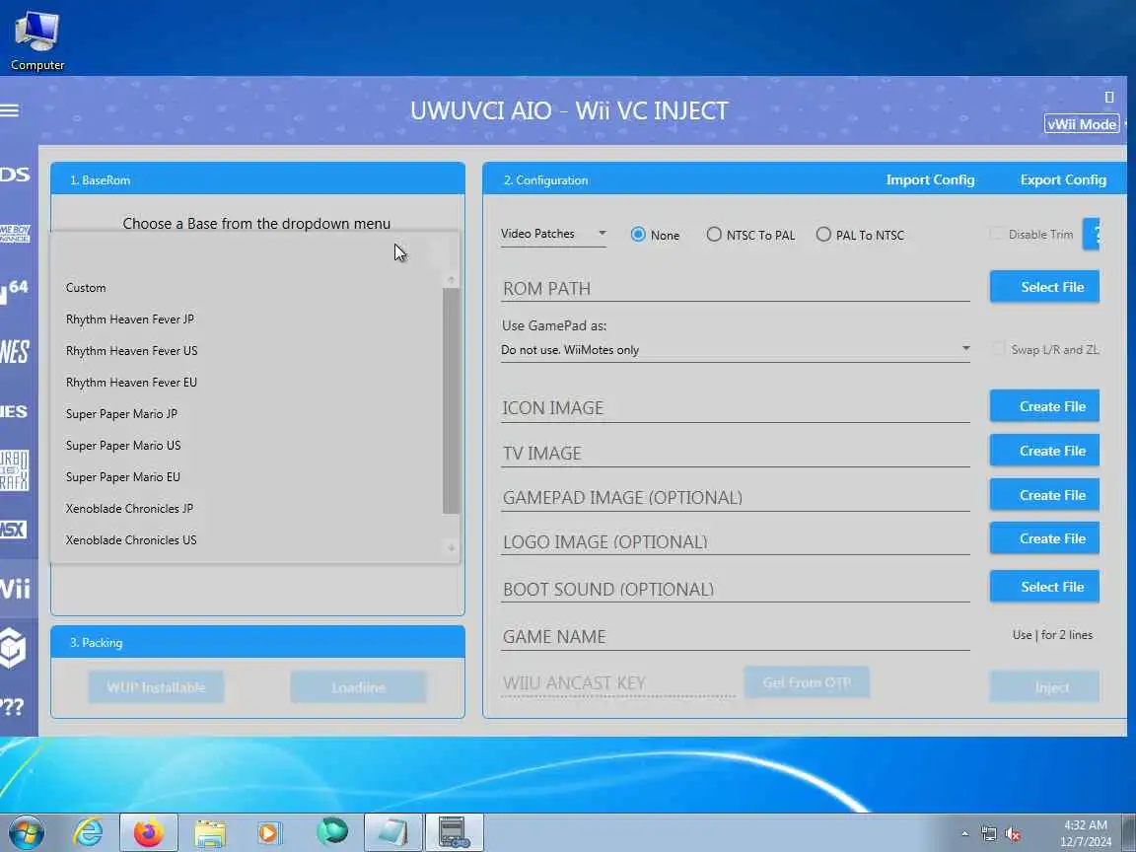Select the Wii console icon

[x=15, y=589]
